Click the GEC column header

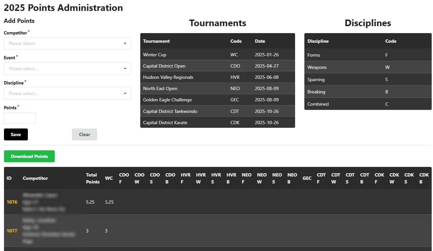click(x=307, y=178)
